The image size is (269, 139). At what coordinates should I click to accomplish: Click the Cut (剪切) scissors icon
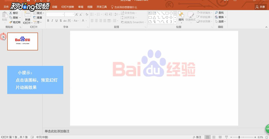(11, 13)
